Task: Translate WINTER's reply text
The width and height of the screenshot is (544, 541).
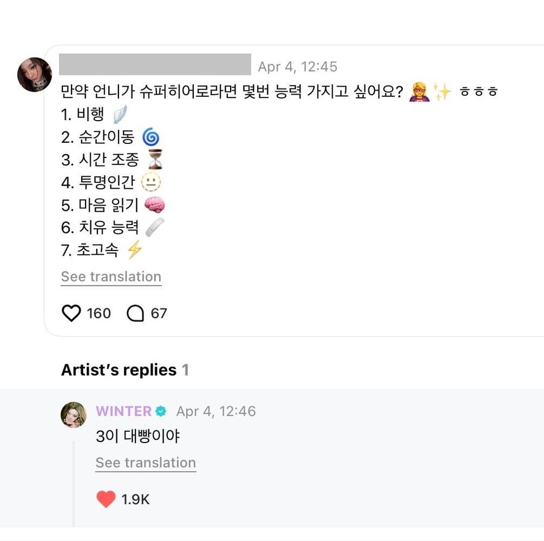Action: click(x=146, y=463)
